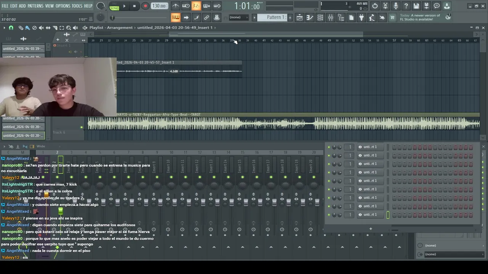Toggle the playlist snap magnet icon
488x274 pixels.
tap(11, 28)
